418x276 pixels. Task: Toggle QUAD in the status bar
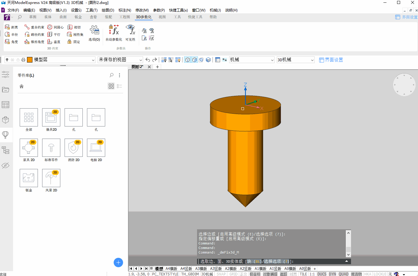pyautogui.click(x=343, y=274)
